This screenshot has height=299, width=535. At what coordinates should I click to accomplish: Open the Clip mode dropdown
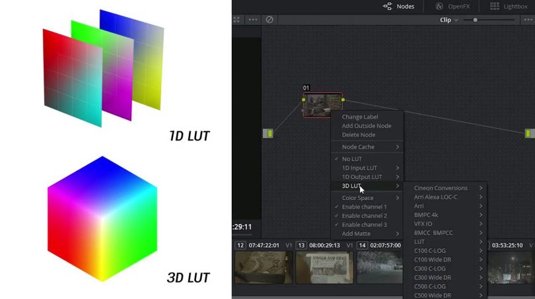tap(449, 20)
